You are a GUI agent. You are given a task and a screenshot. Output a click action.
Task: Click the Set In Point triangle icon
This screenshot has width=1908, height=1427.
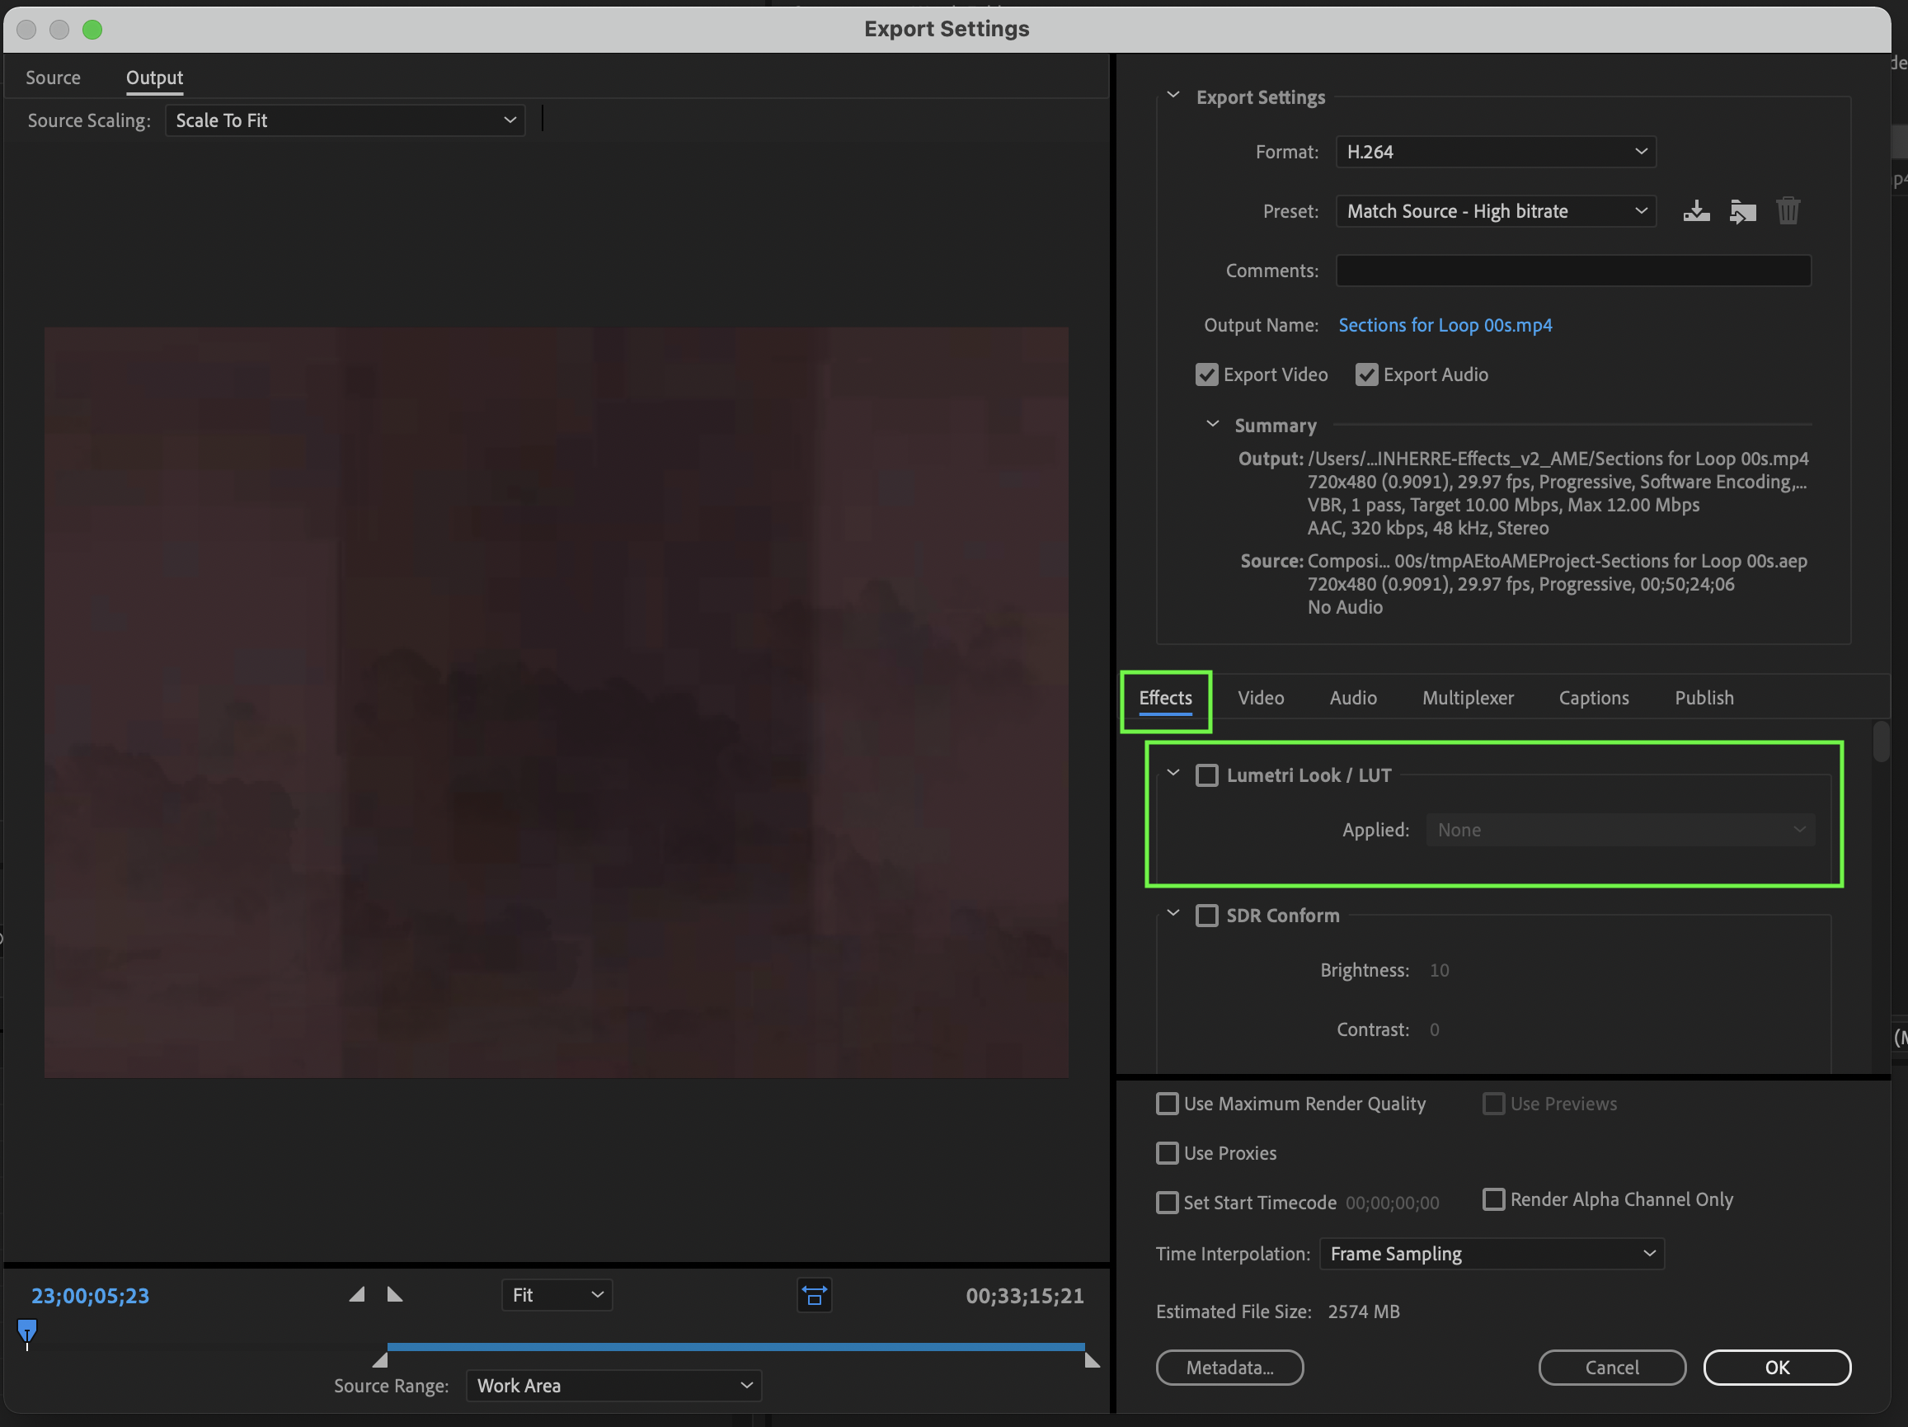pyautogui.click(x=356, y=1295)
